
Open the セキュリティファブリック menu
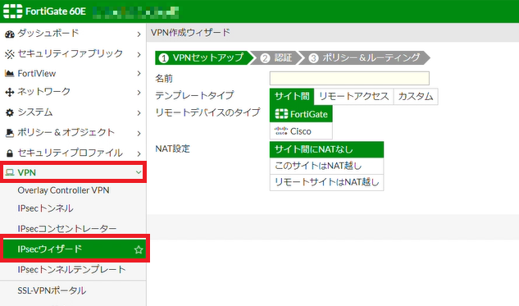point(73,53)
